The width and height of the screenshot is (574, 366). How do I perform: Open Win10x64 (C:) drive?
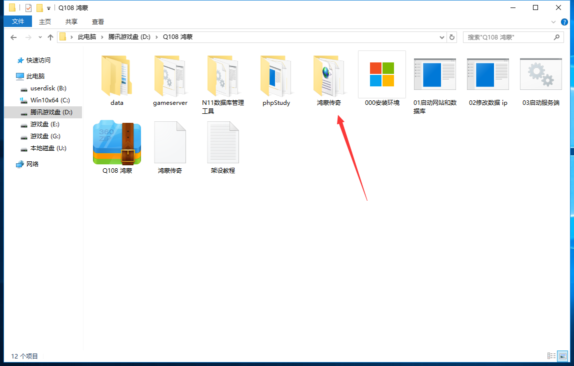[50, 100]
